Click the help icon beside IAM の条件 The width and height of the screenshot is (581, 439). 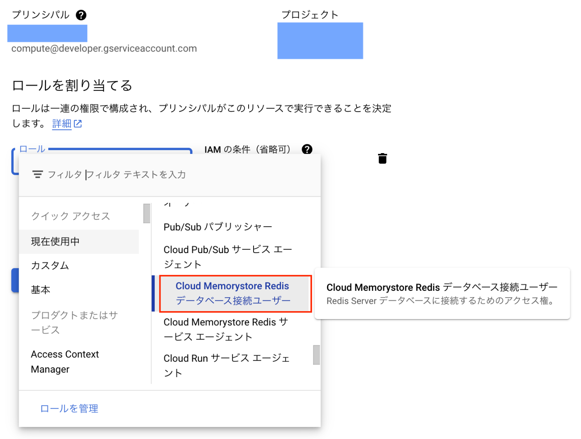click(x=307, y=149)
